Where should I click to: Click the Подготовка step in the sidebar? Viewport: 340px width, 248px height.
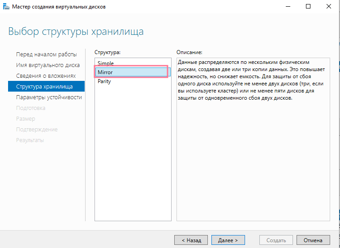(30, 108)
